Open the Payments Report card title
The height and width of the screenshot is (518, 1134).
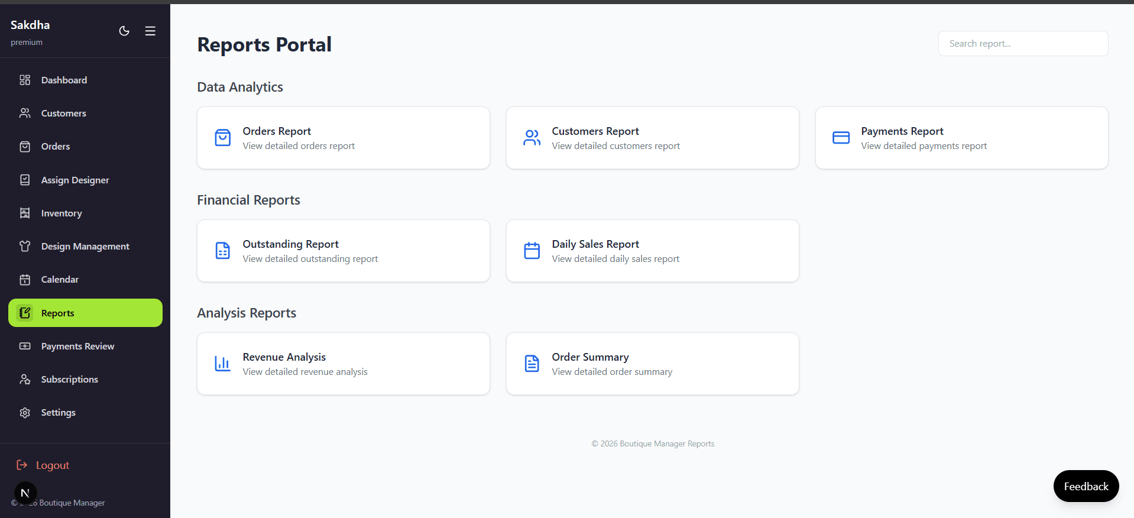[902, 131]
